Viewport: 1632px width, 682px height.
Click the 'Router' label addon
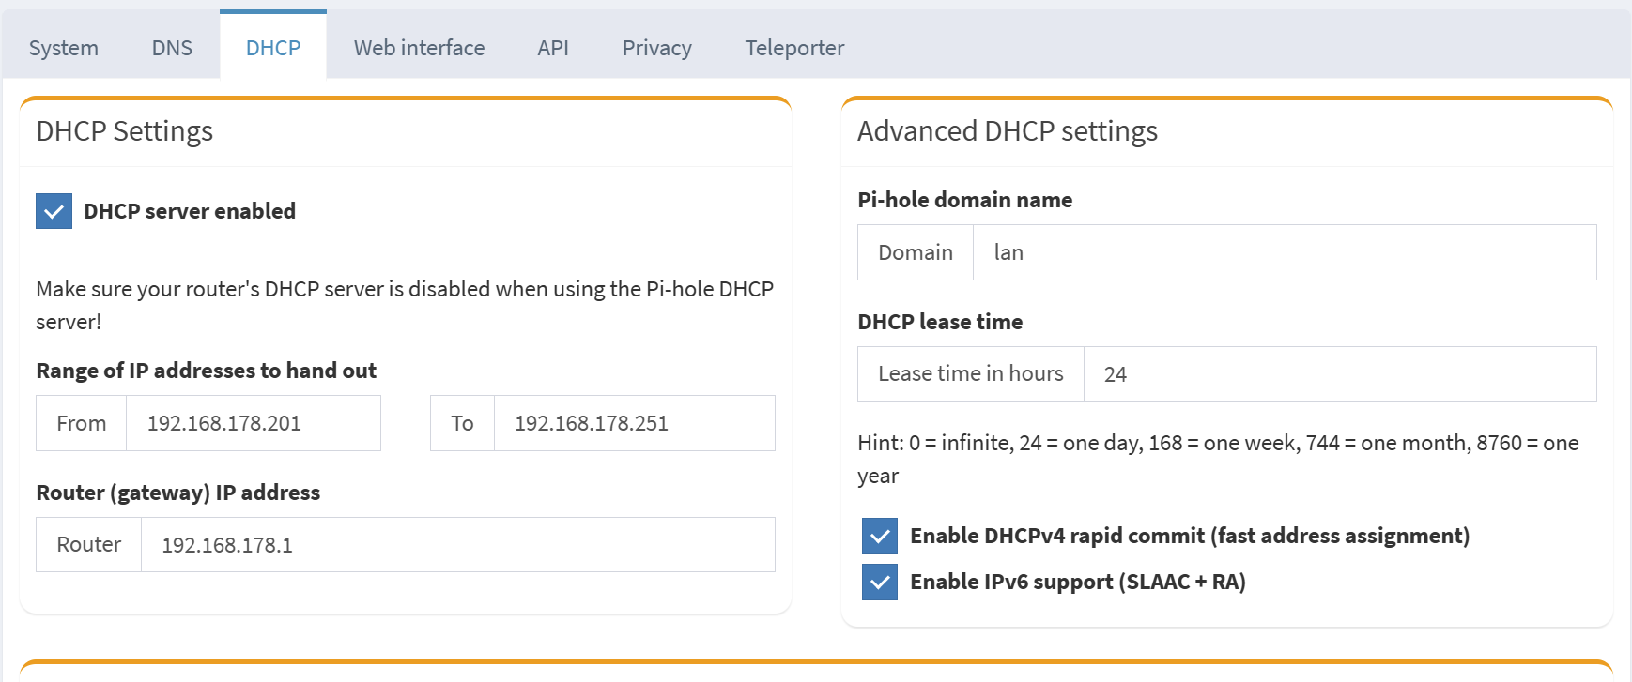89,545
